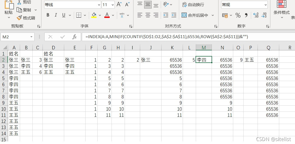Select cell J2 containing 张三
Image resolution: width=295 pixels, height=144 pixels.
tap(151, 60)
